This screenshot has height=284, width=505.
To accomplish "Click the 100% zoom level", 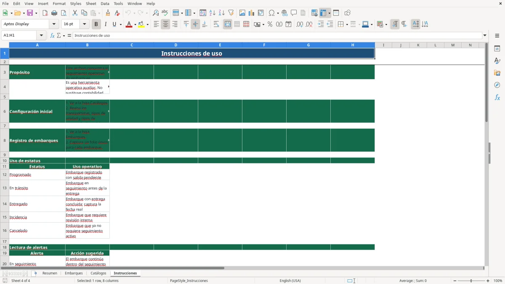I will click(x=498, y=281).
